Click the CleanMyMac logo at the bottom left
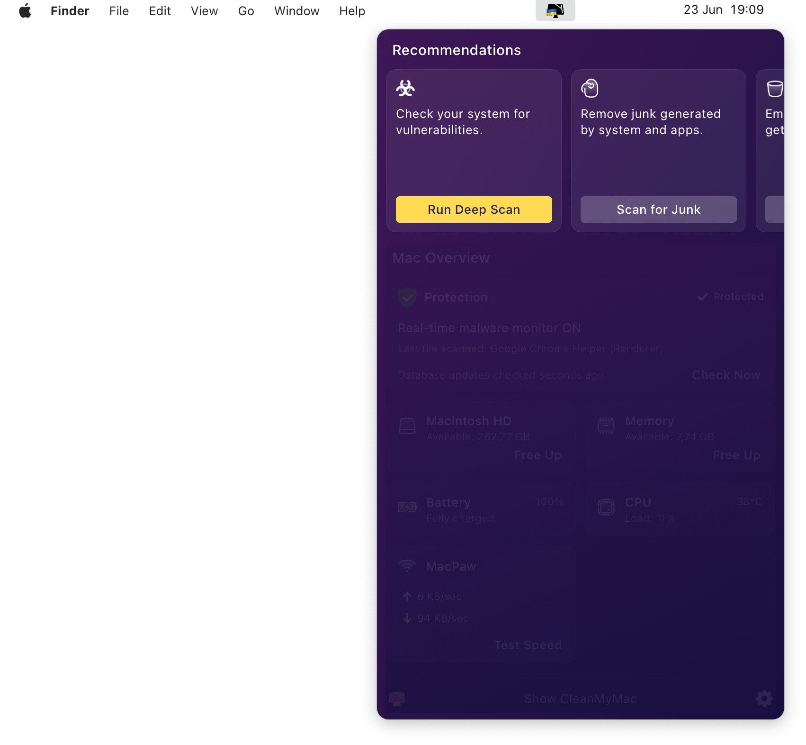Screen dimensions: 806x745 click(x=397, y=699)
